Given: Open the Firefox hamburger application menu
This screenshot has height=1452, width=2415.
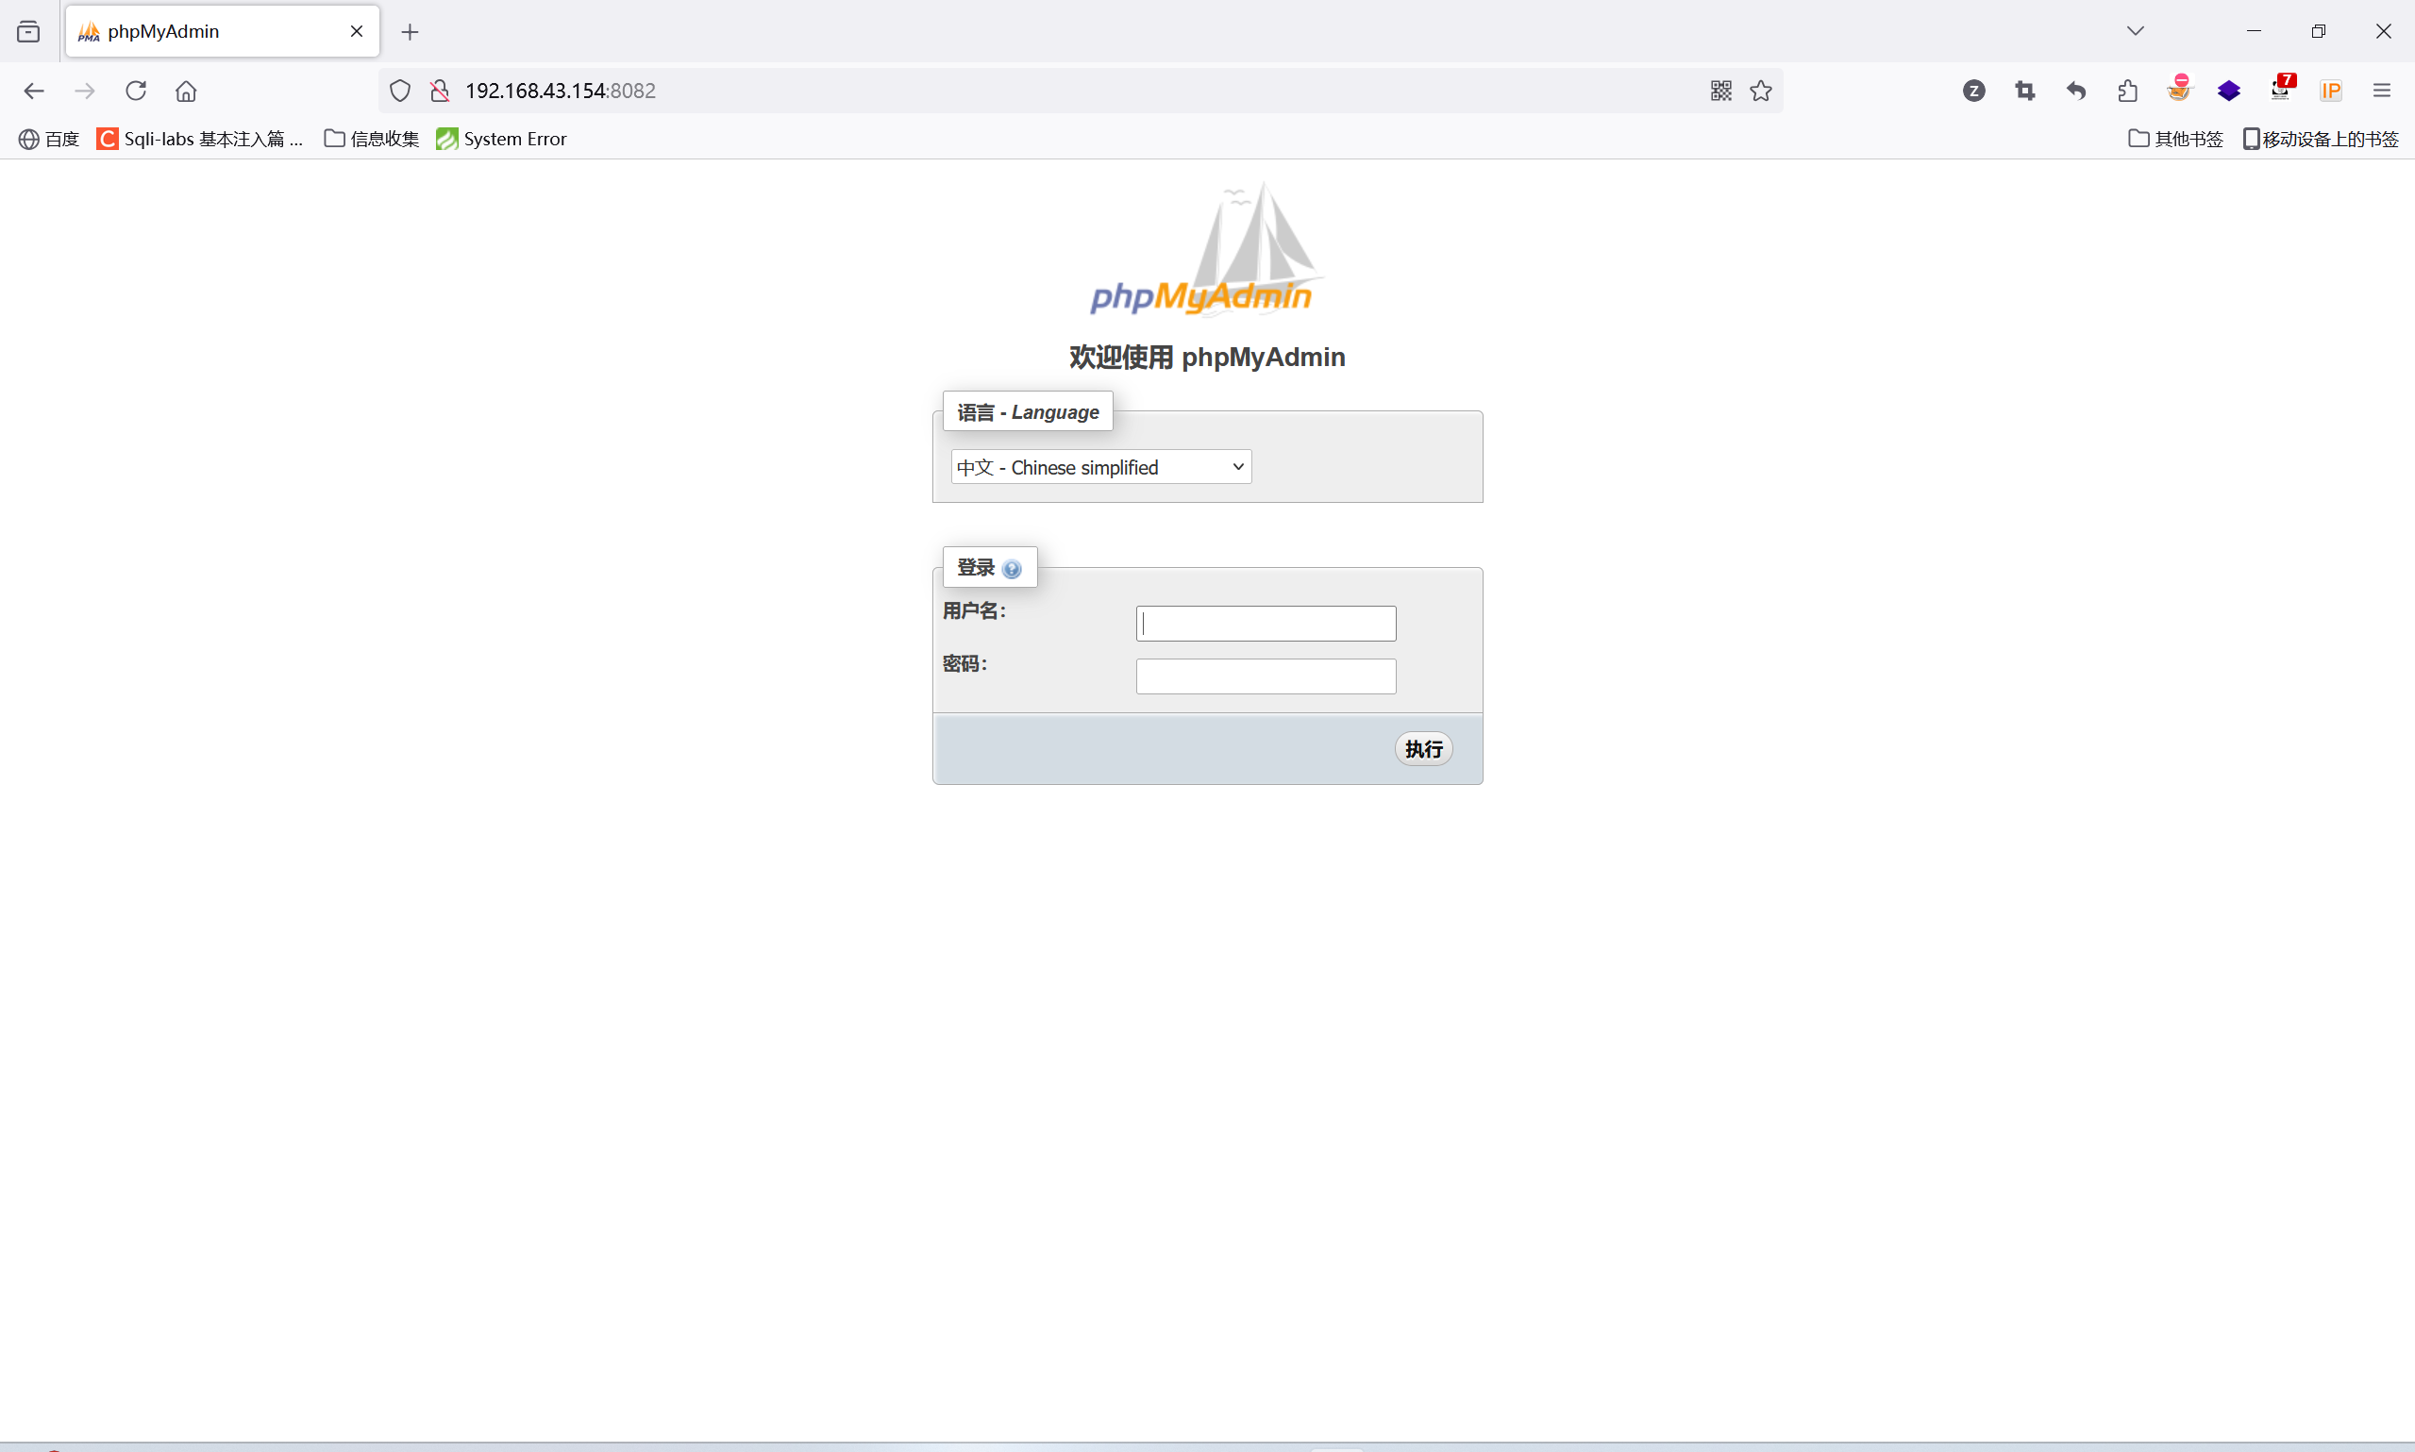Looking at the screenshot, I should pos(2382,91).
